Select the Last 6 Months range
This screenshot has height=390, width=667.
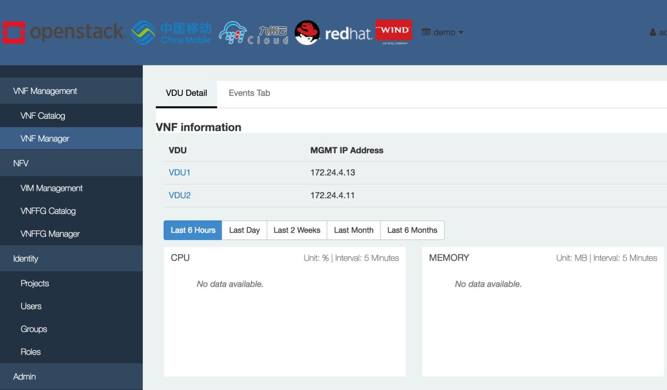[x=412, y=230]
